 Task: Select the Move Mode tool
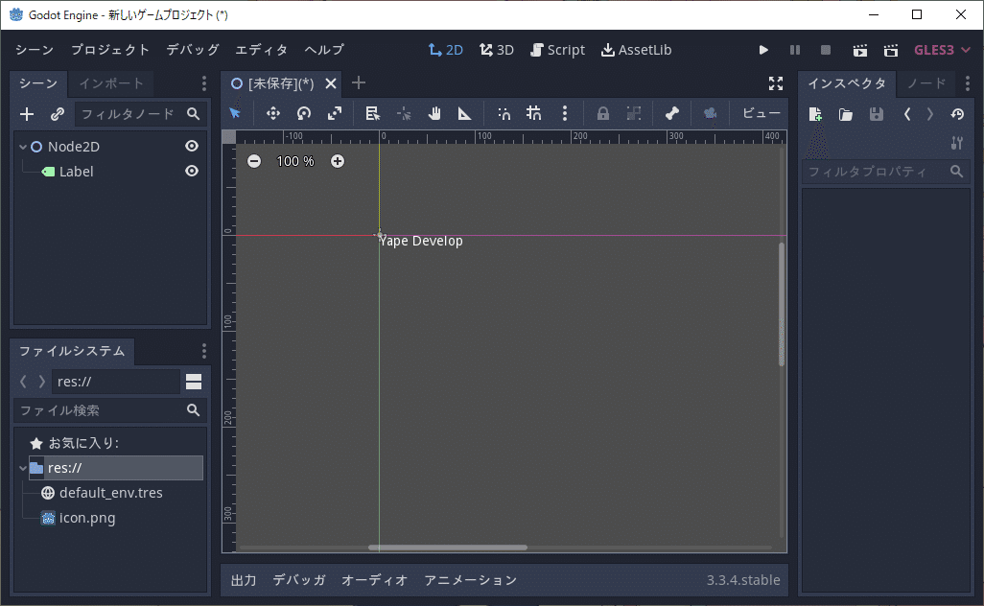(x=273, y=113)
